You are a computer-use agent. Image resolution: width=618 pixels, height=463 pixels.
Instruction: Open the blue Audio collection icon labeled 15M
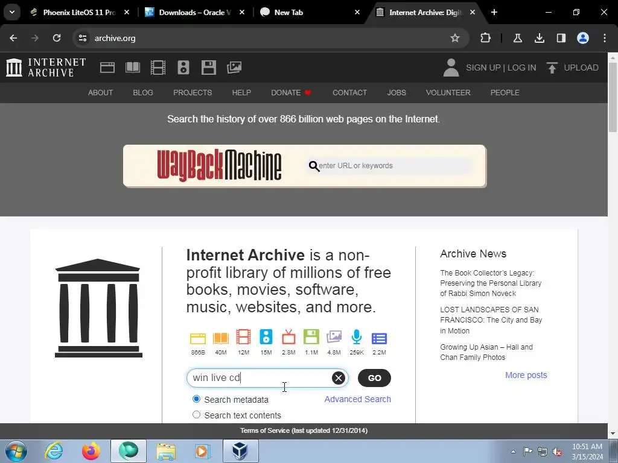tap(266, 338)
